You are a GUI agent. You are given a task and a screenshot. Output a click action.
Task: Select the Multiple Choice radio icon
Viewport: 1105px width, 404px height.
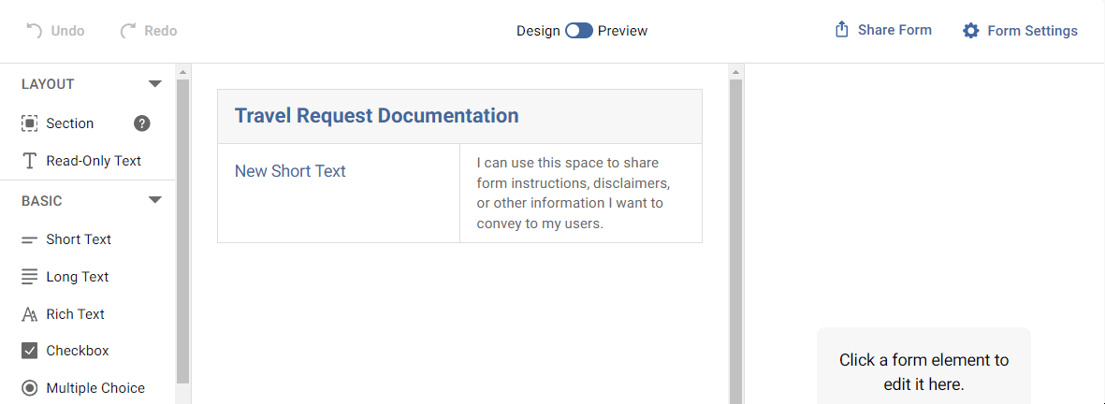click(x=30, y=388)
